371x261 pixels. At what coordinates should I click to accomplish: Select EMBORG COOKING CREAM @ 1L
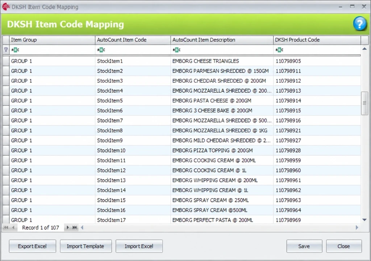[x=222, y=170]
